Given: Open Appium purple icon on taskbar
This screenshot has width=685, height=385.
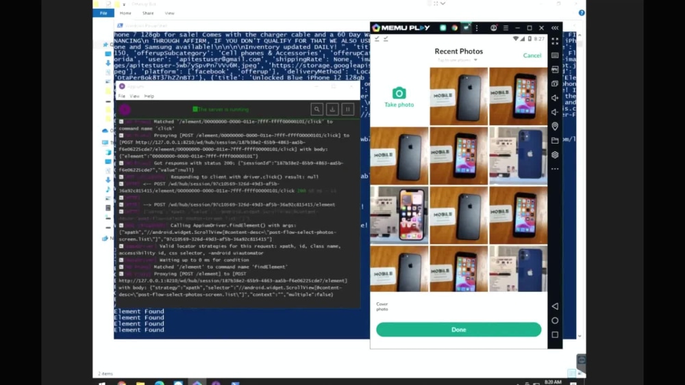Looking at the screenshot, I should point(216,383).
